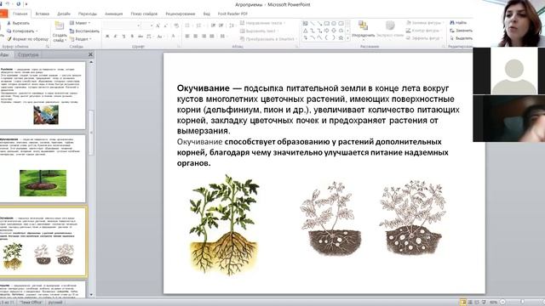Click the Cut (Вырезать) button
545x306 pixels.
[18, 23]
